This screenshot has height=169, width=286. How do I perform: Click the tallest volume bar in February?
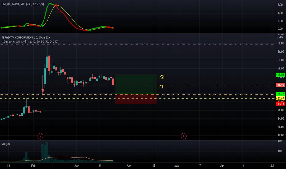47,152
